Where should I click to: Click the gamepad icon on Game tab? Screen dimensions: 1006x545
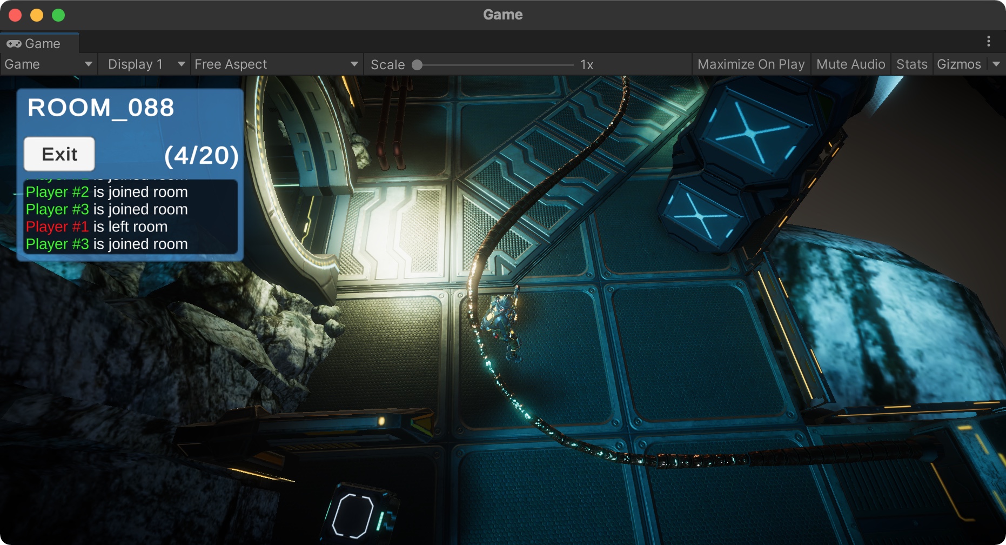click(14, 43)
